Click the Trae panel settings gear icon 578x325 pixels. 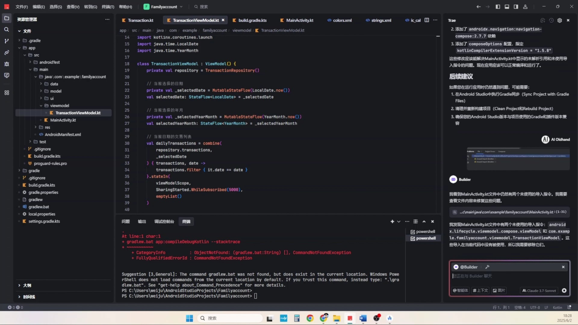click(560, 20)
